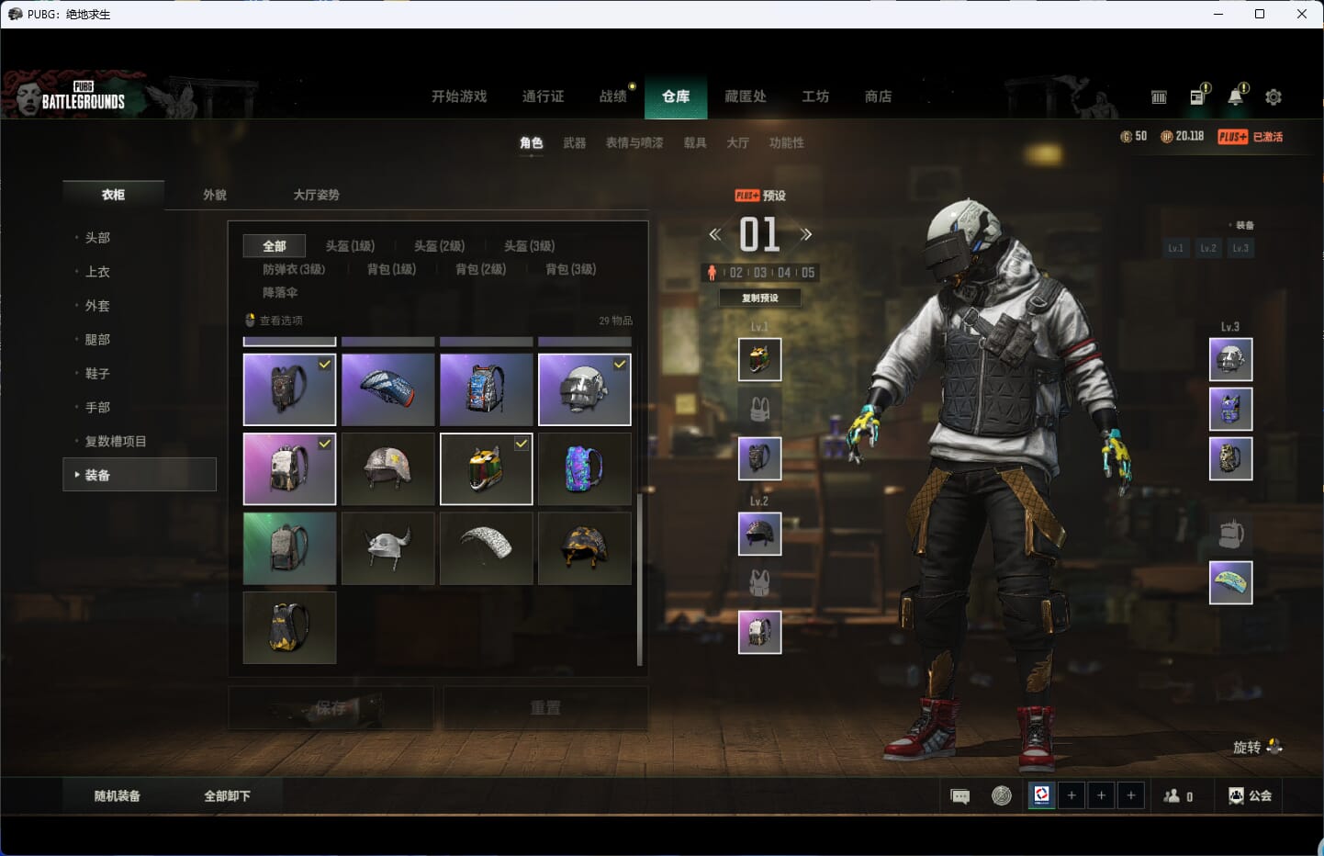Select the blue parachute item thumbnail
Viewport: 1324px width, 856px height.
coord(388,389)
